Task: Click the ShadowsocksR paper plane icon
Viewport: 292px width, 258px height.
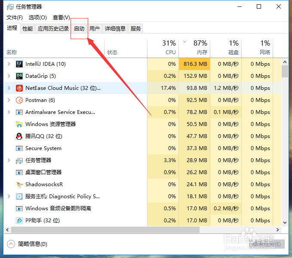Action: click(x=19, y=184)
